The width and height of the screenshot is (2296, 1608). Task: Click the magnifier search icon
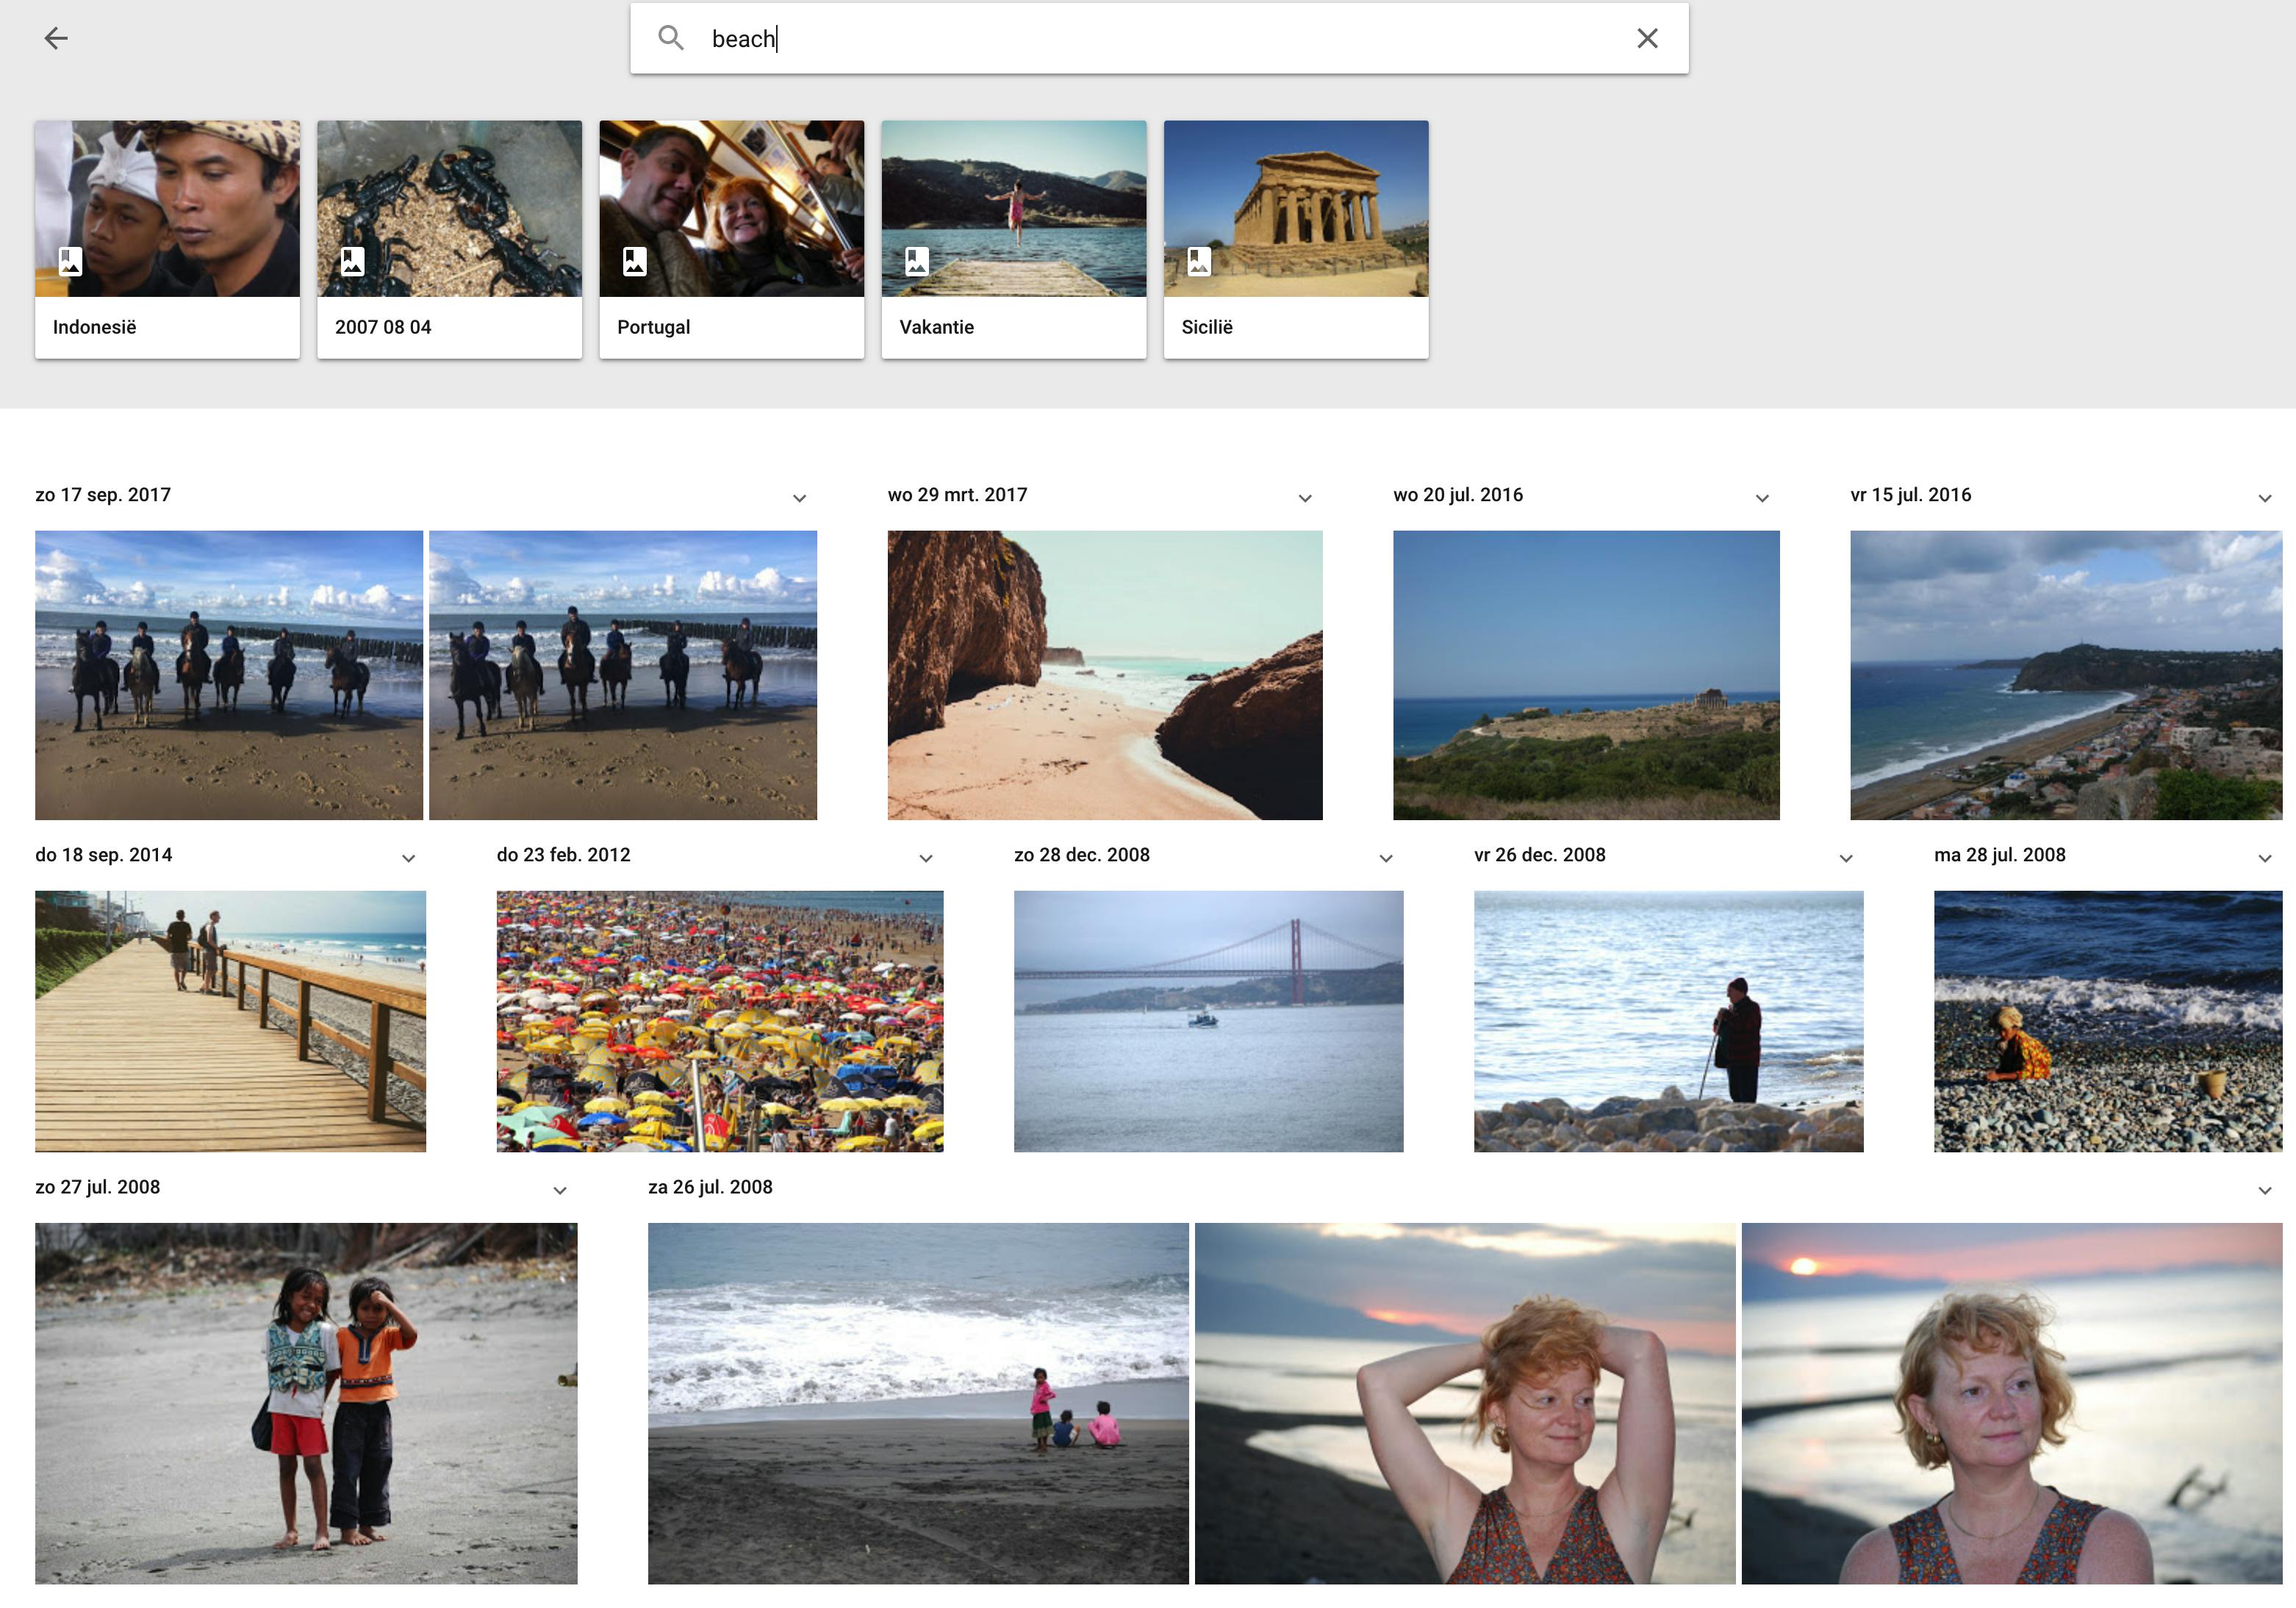[671, 38]
